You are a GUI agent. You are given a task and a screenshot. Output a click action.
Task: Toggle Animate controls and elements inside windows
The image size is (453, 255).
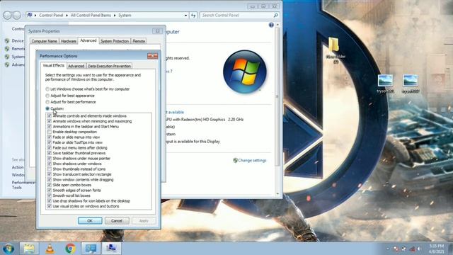click(50, 116)
